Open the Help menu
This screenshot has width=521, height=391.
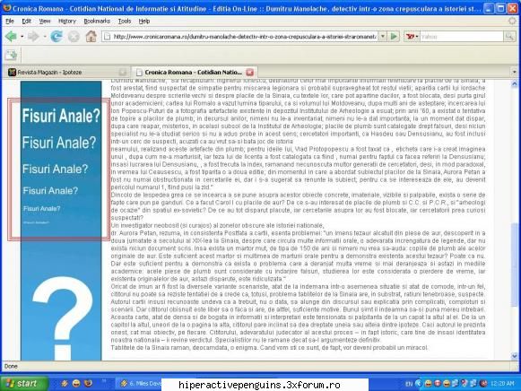(x=144, y=22)
